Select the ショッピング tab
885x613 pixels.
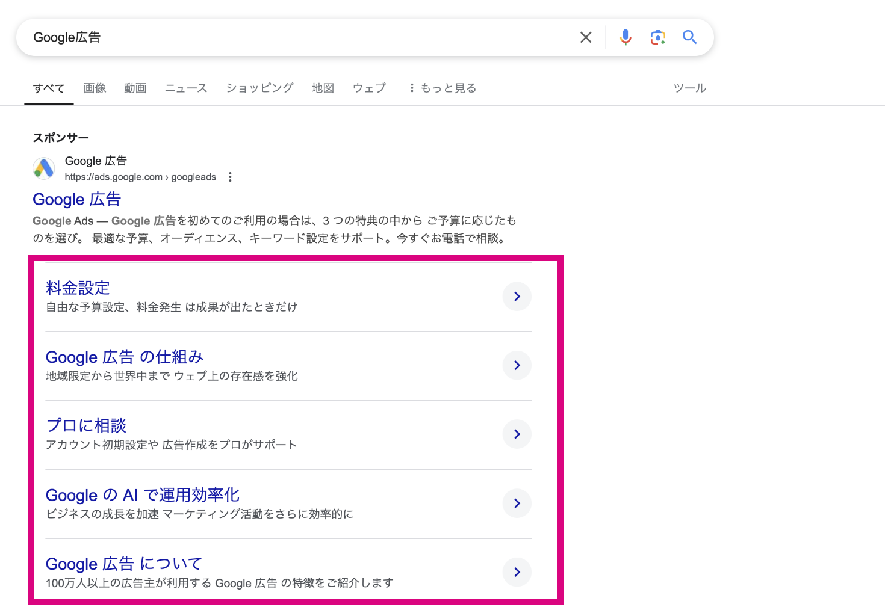(259, 88)
